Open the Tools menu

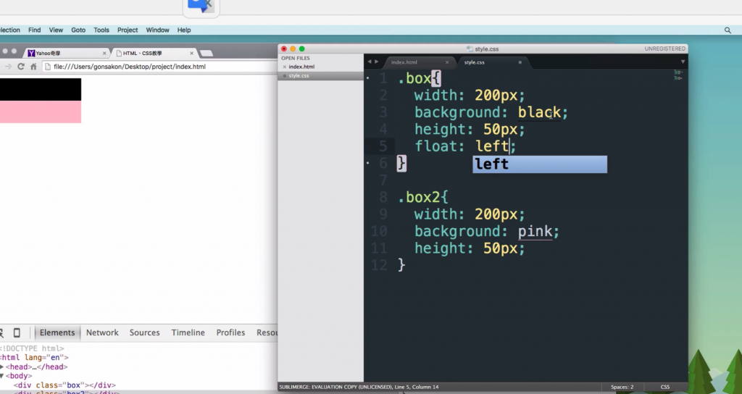point(101,30)
